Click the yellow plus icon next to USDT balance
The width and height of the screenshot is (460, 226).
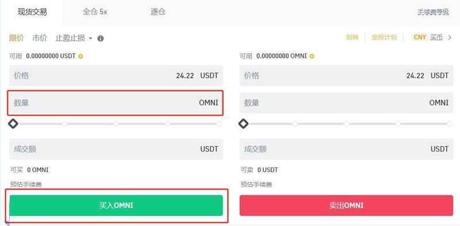pyautogui.click(x=80, y=56)
